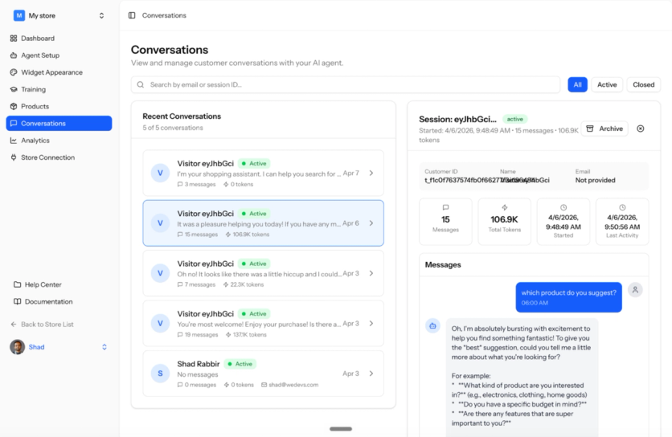Archive the current session
This screenshot has width=672, height=437.
tap(604, 129)
